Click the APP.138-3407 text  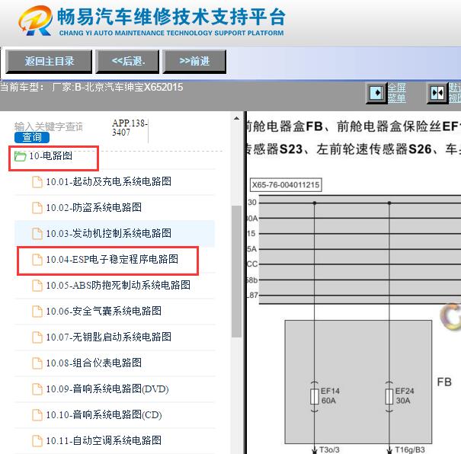click(130, 127)
